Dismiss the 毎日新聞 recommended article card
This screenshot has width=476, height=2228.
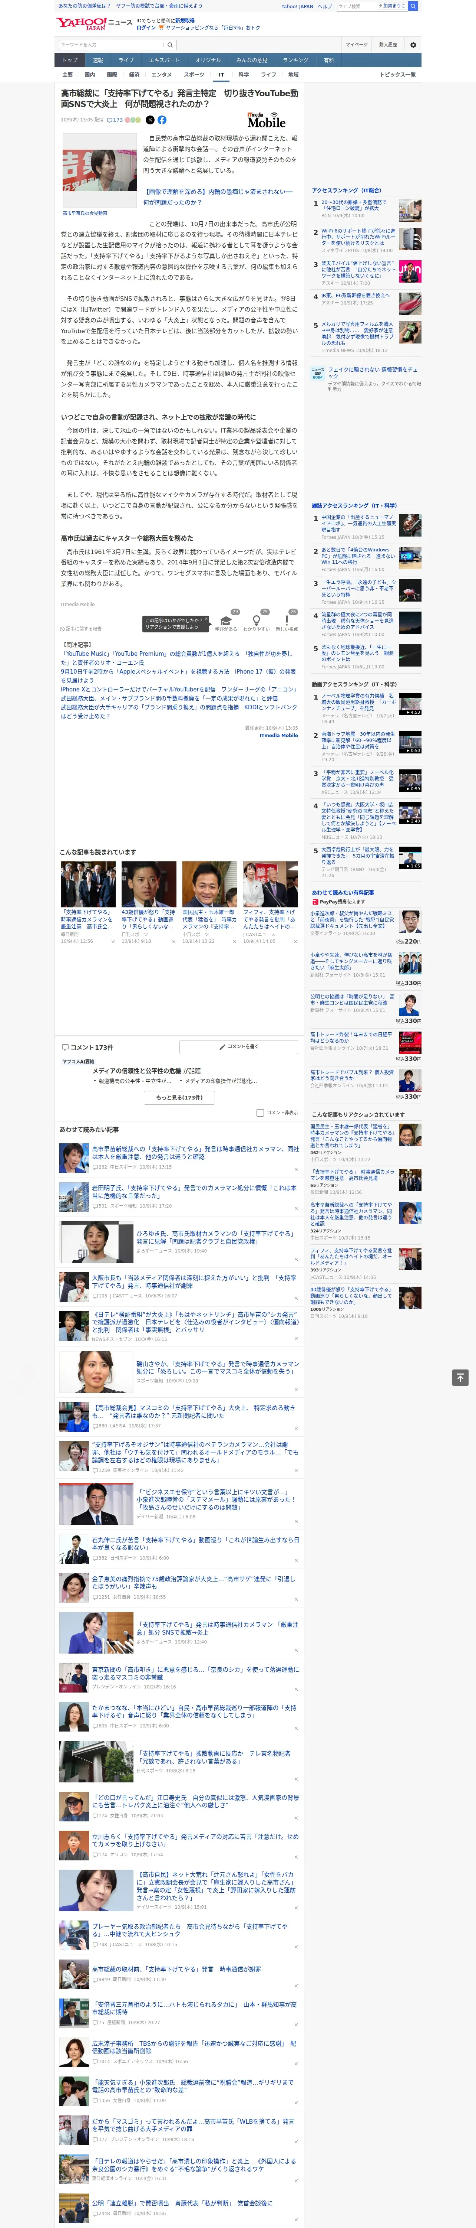pyautogui.click(x=113, y=942)
